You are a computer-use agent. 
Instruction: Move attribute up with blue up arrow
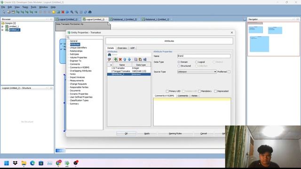pyautogui.click(x=125, y=60)
